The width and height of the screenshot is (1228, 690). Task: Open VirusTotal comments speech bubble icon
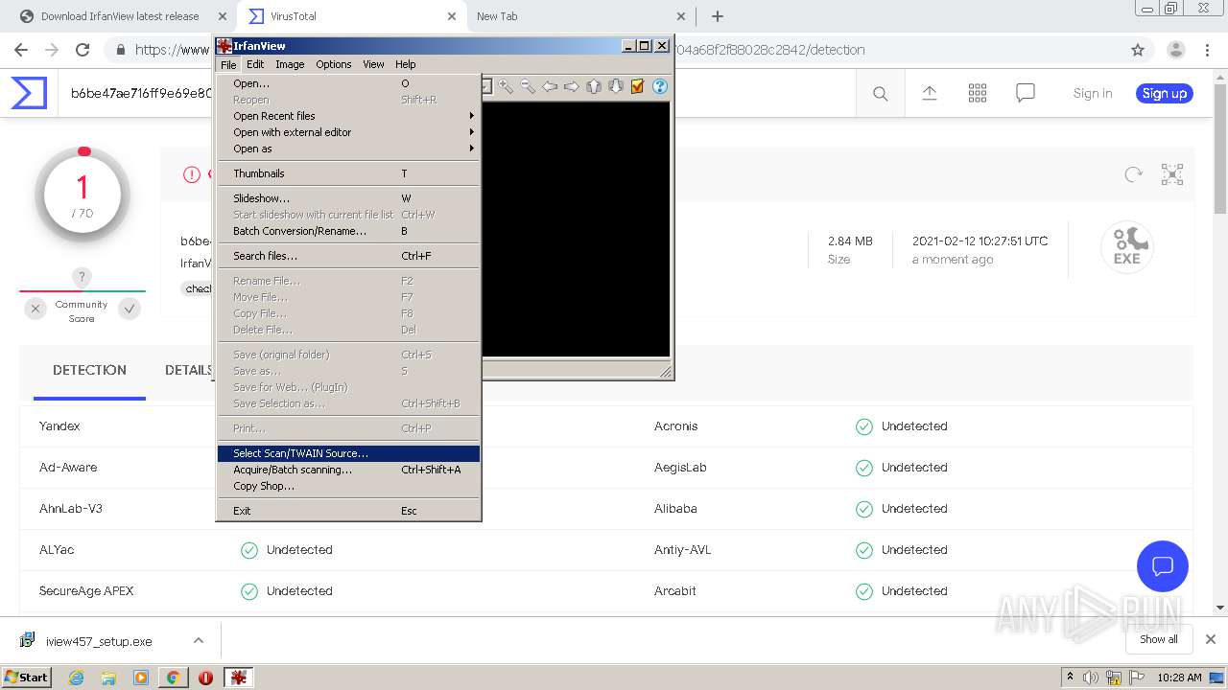(1026, 93)
